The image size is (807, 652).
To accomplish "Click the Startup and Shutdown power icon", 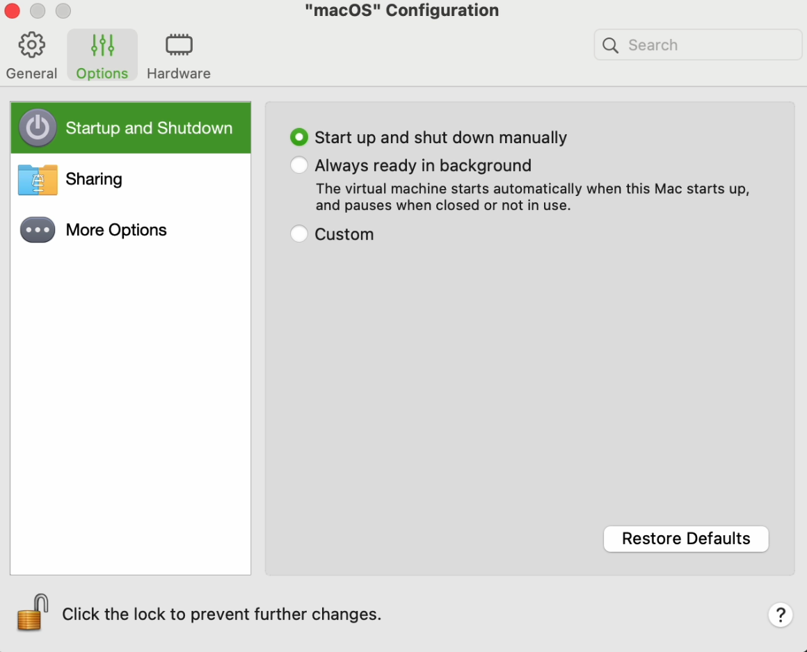I will 38,128.
